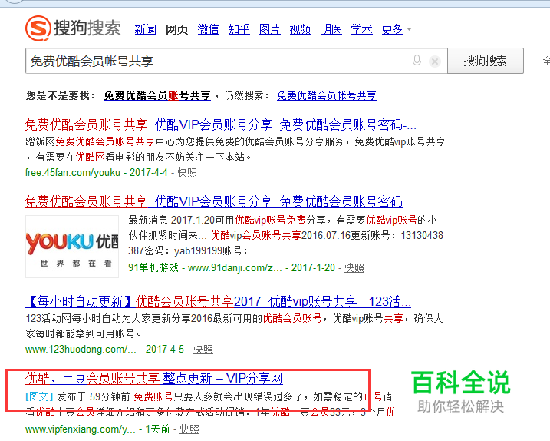The height and width of the screenshot is (441, 550).
Task: Open the 微信 search tab
Action: 208,29
